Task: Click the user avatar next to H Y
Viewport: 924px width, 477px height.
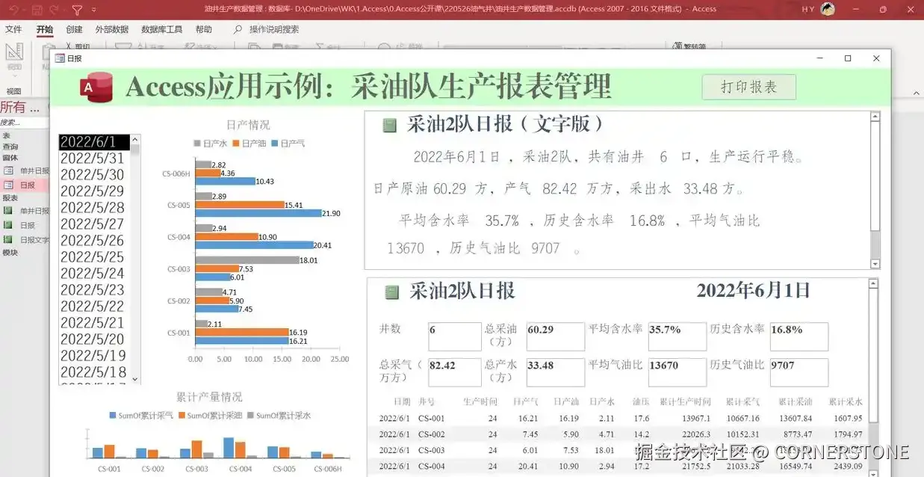Action: [828, 9]
